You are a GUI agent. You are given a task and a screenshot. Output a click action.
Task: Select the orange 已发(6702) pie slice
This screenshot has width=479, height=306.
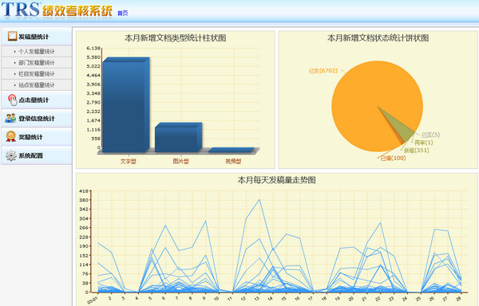(x=366, y=97)
